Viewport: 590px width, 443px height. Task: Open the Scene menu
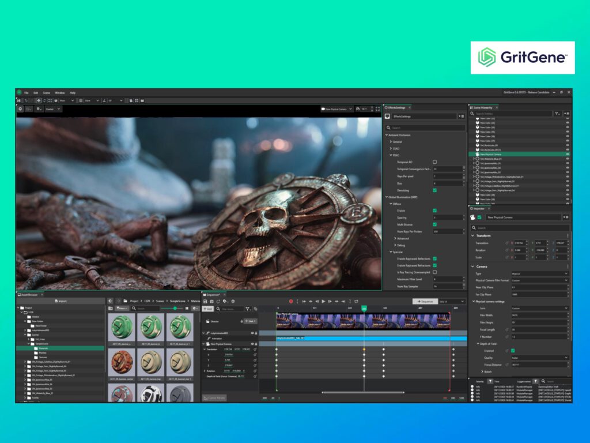click(x=46, y=93)
